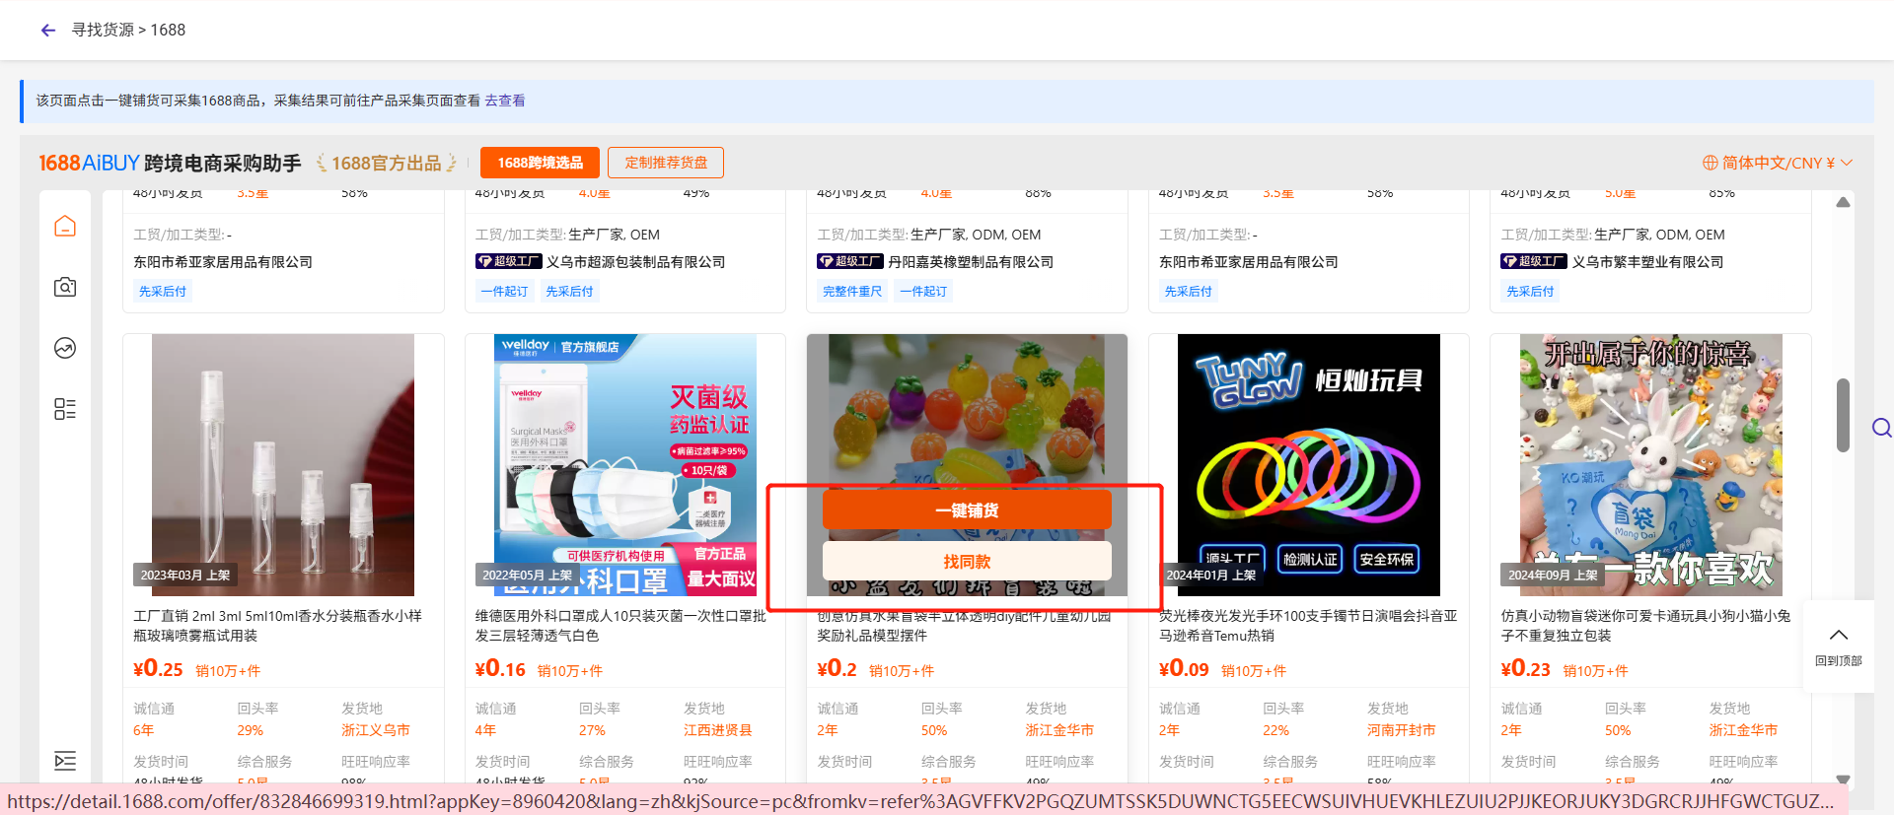Switch to 定制推荐货盘 tab
1894x815 pixels.
[666, 163]
